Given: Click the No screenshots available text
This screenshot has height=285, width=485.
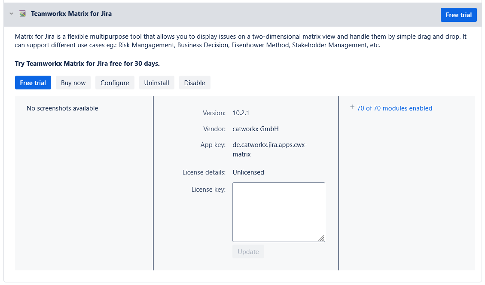Looking at the screenshot, I should click(x=62, y=108).
